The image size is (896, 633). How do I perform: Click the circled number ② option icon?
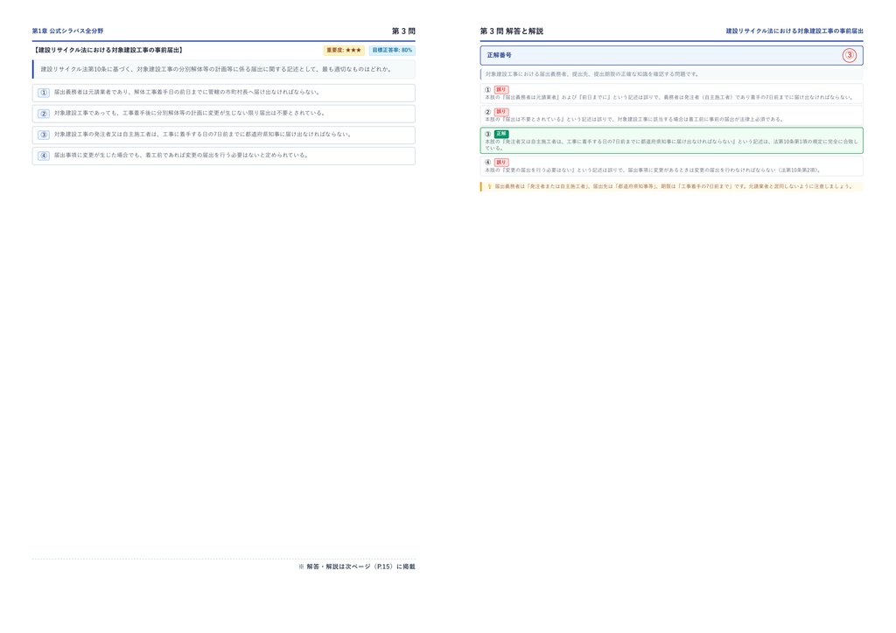click(x=44, y=114)
